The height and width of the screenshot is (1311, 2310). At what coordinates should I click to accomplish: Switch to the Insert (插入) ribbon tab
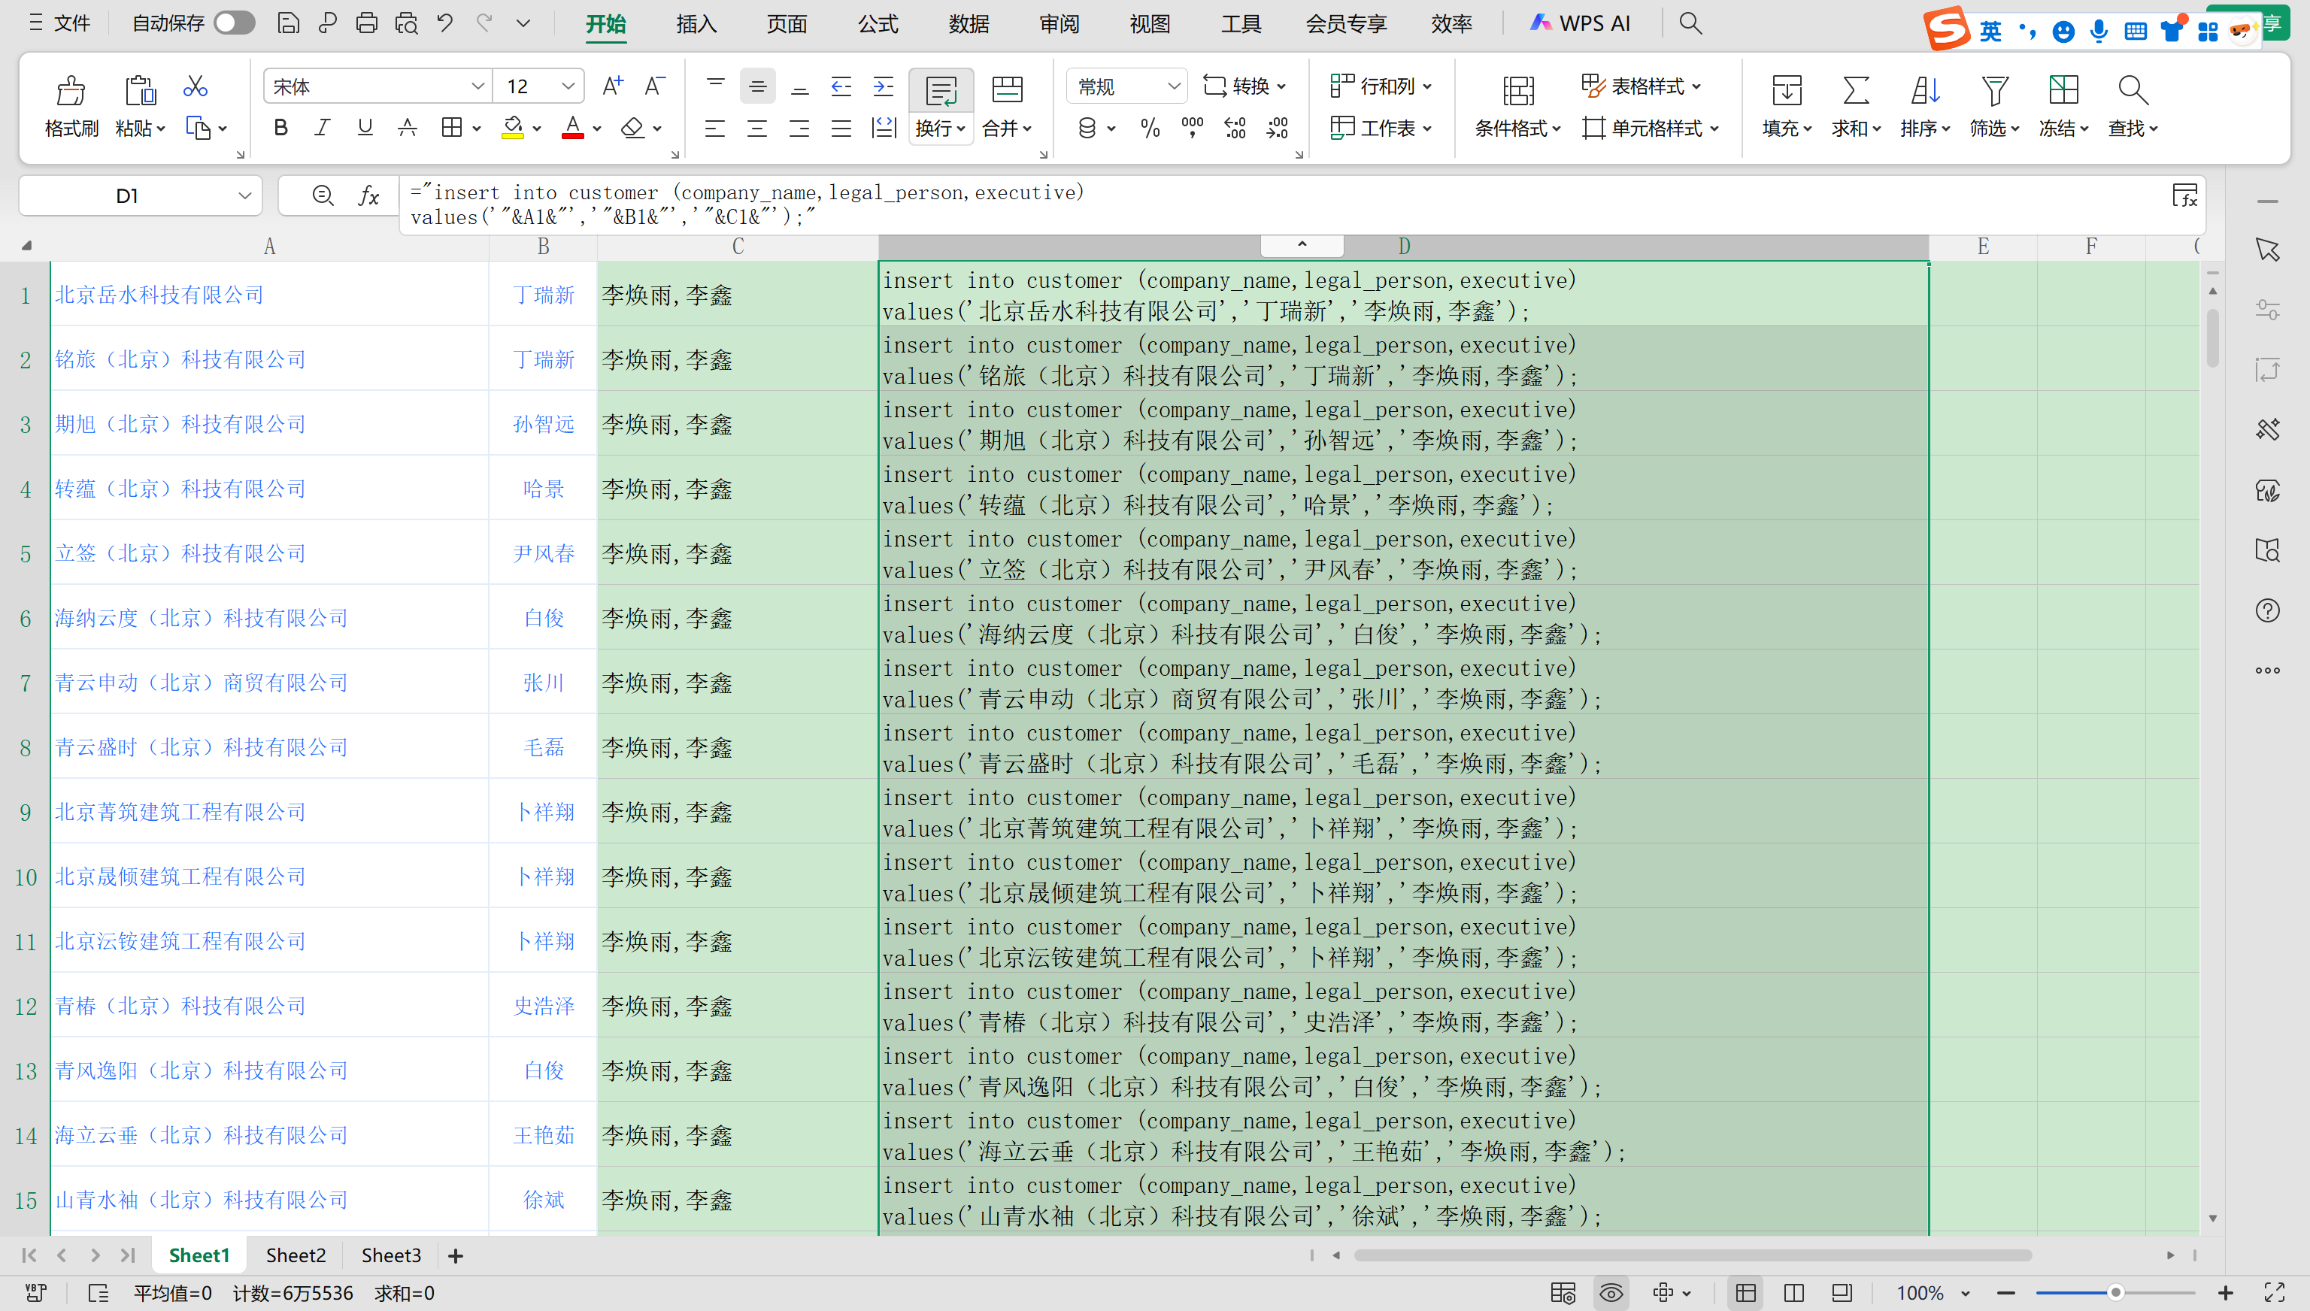point(696,23)
